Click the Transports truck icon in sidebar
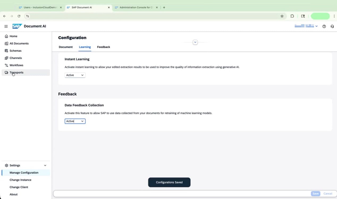The height and width of the screenshot is (199, 337). pos(6,72)
